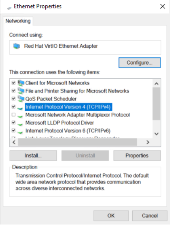Select the Client for Microsoft Networks icon
170x225 pixels.
pos(21,83)
